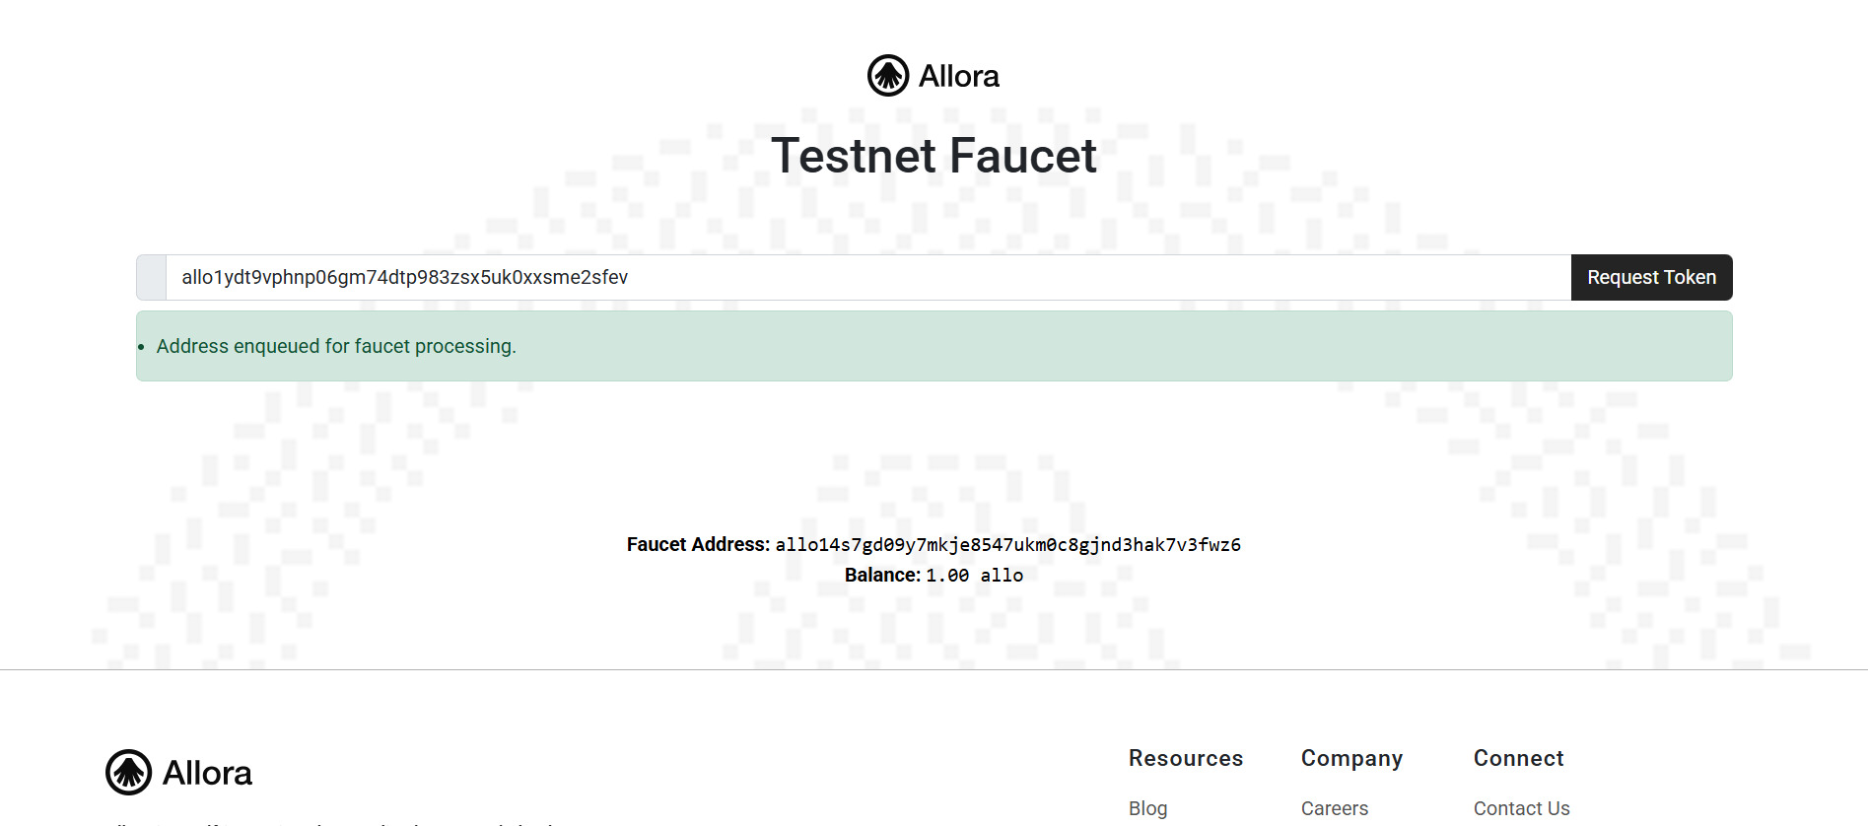Viewport: 1868px width, 826px height.
Task: Open the Blog link in the footer
Action: coord(1147,808)
